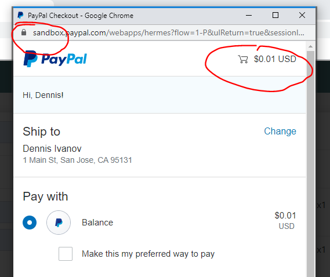
Task: Click the Change link for shipping address
Action: point(280,131)
